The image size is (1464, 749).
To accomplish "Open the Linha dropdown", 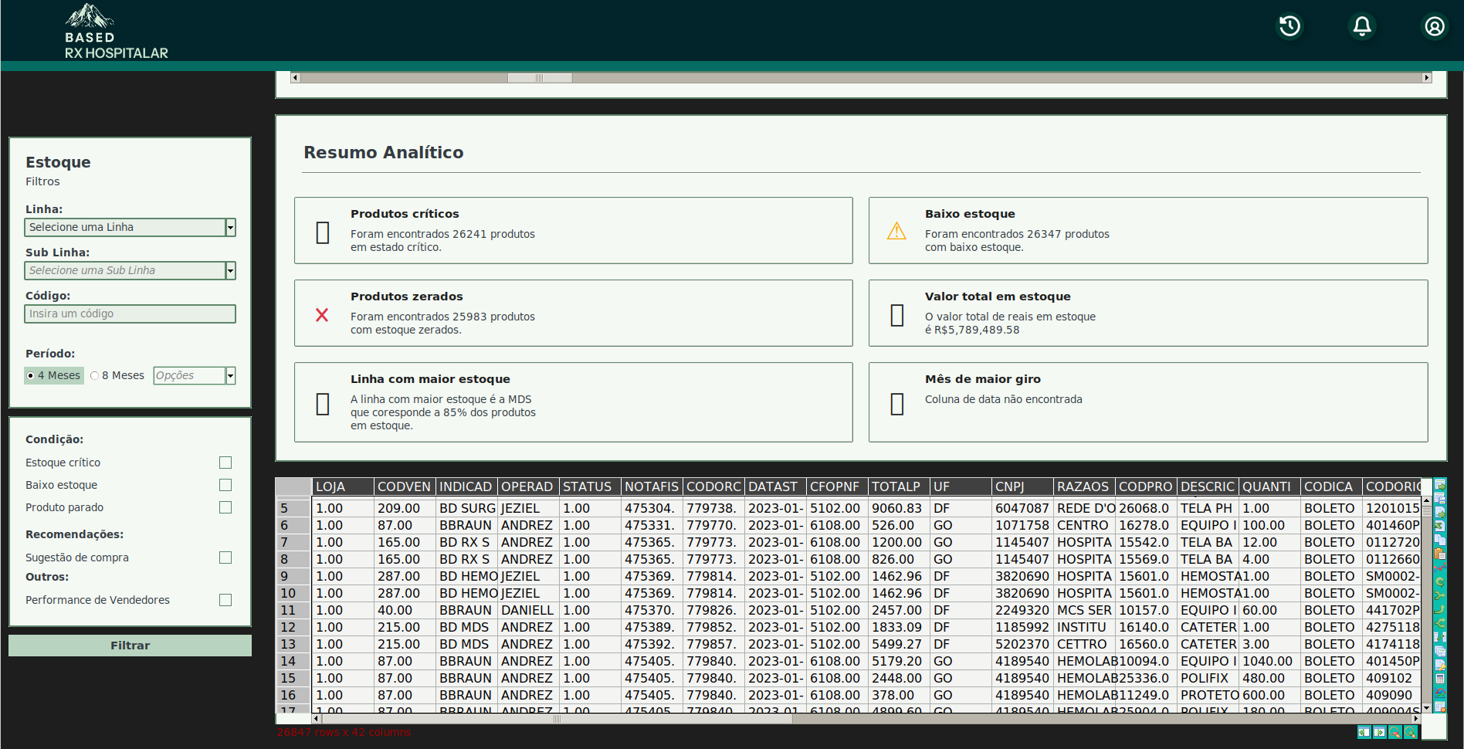I will pos(230,227).
